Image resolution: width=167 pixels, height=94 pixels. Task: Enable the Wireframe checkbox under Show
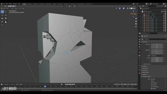point(152,83)
